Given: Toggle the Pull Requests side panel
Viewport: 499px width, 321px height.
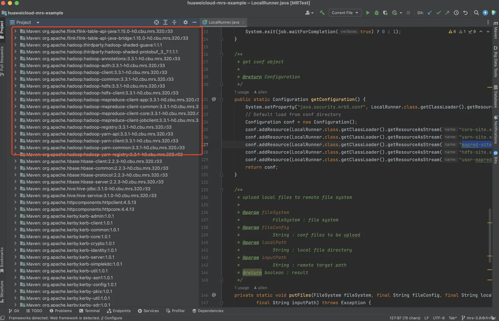Looking at the screenshot, I should 2,61.
